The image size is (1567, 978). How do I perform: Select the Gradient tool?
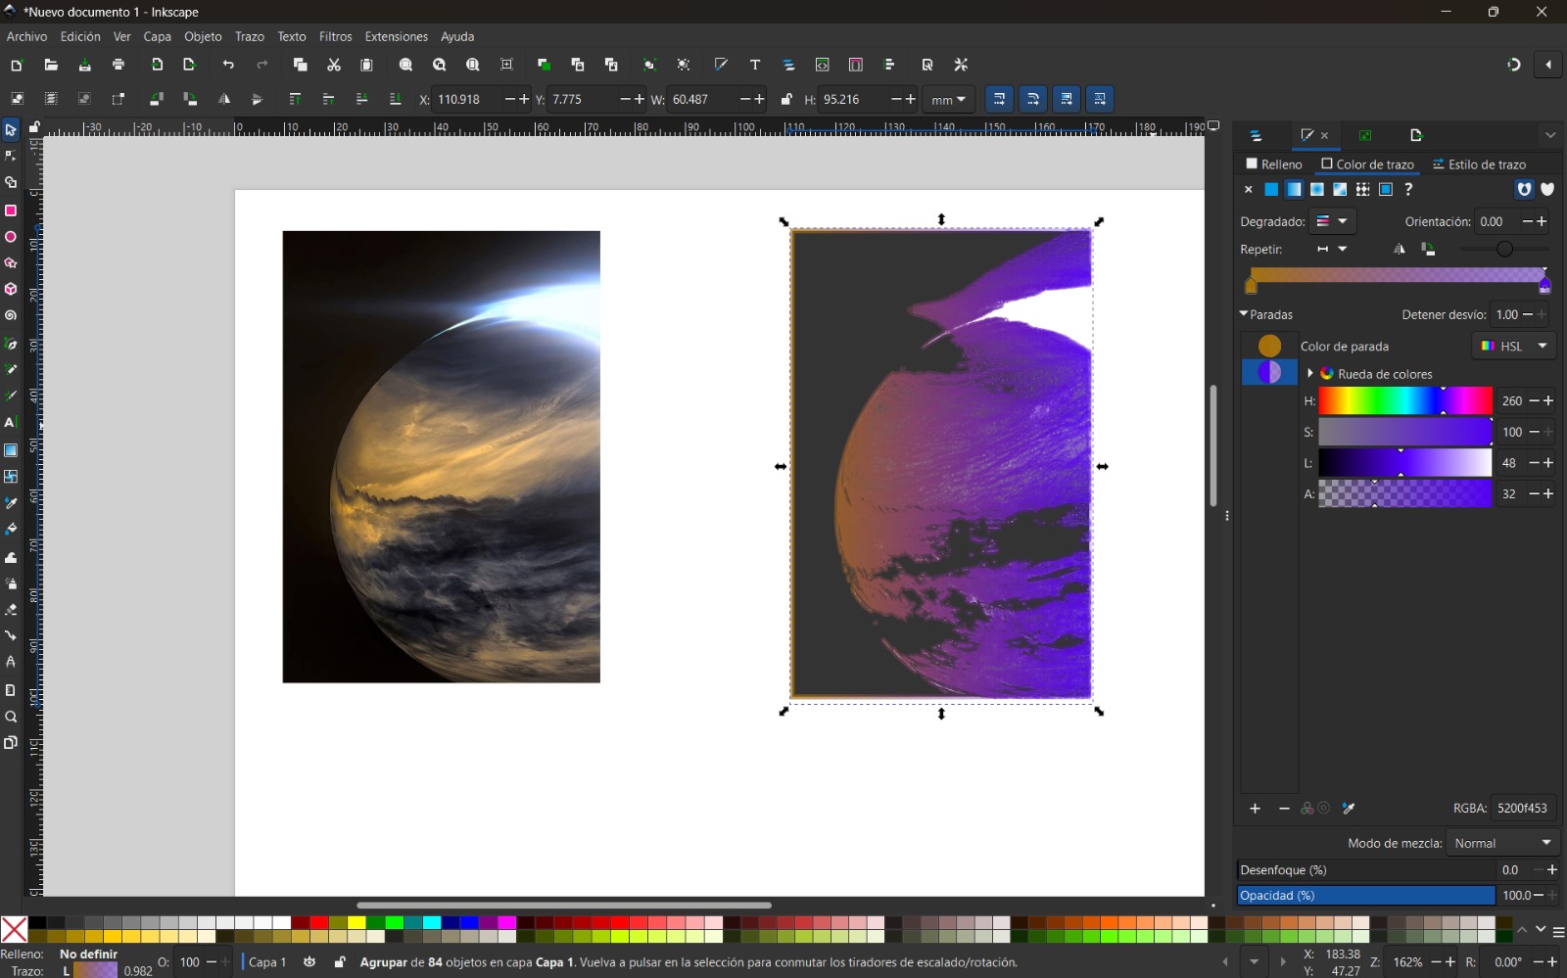[x=11, y=450]
